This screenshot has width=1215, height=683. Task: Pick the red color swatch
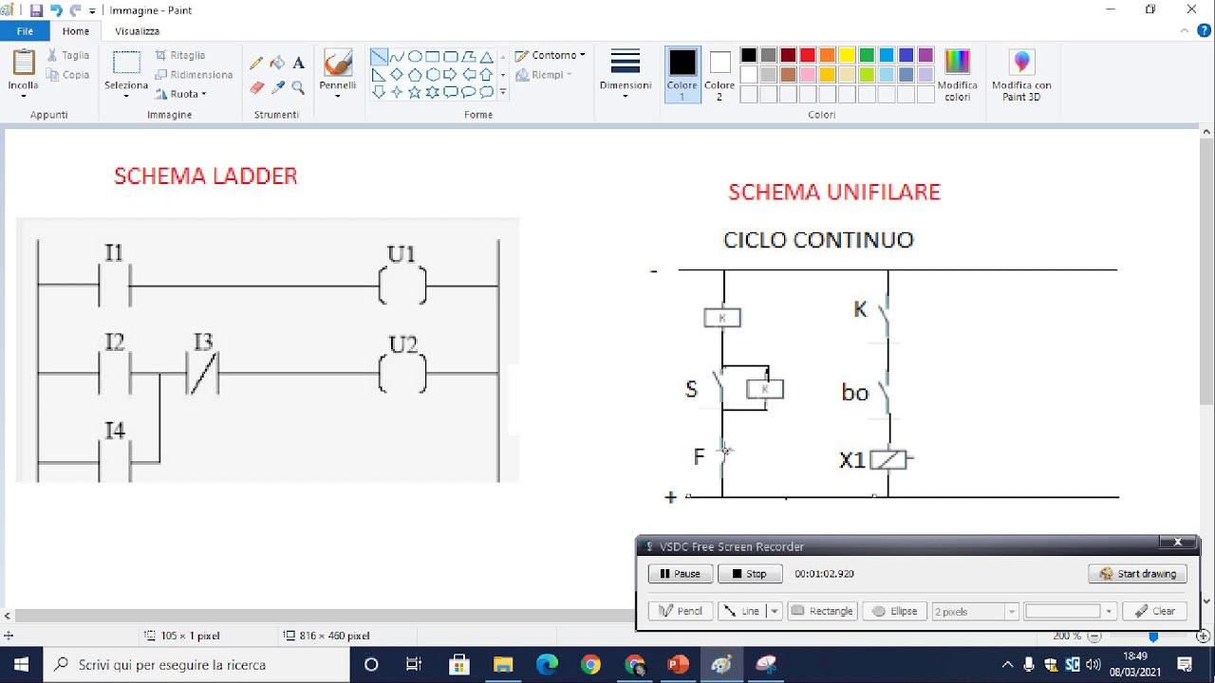(808, 55)
